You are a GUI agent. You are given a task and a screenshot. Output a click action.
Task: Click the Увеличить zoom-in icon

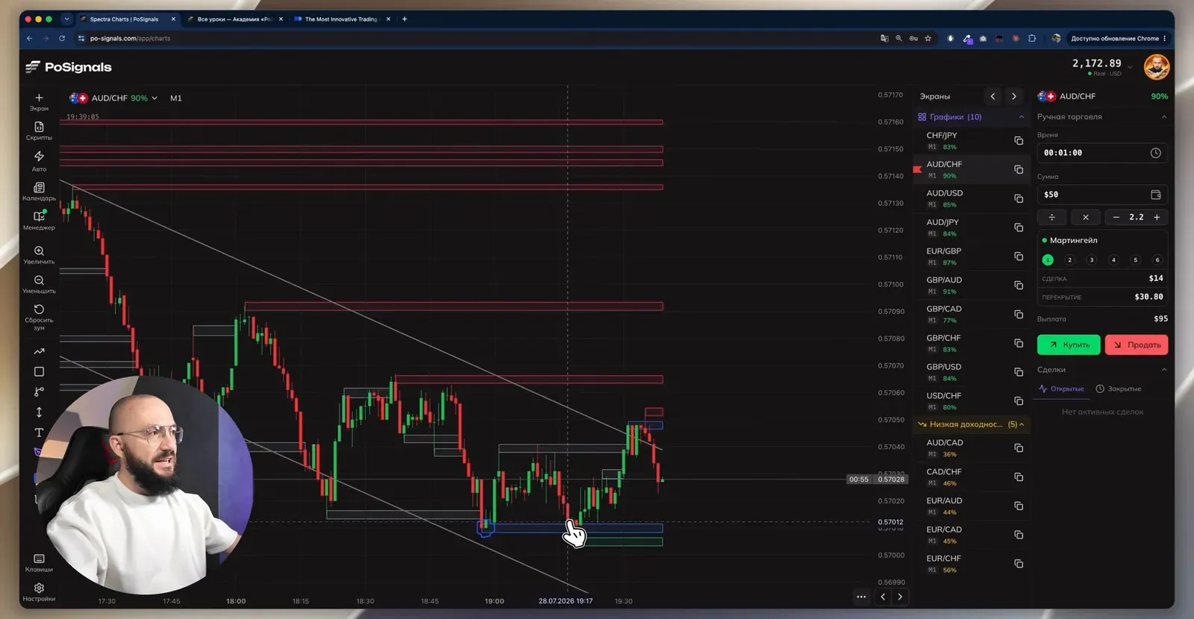click(x=39, y=251)
